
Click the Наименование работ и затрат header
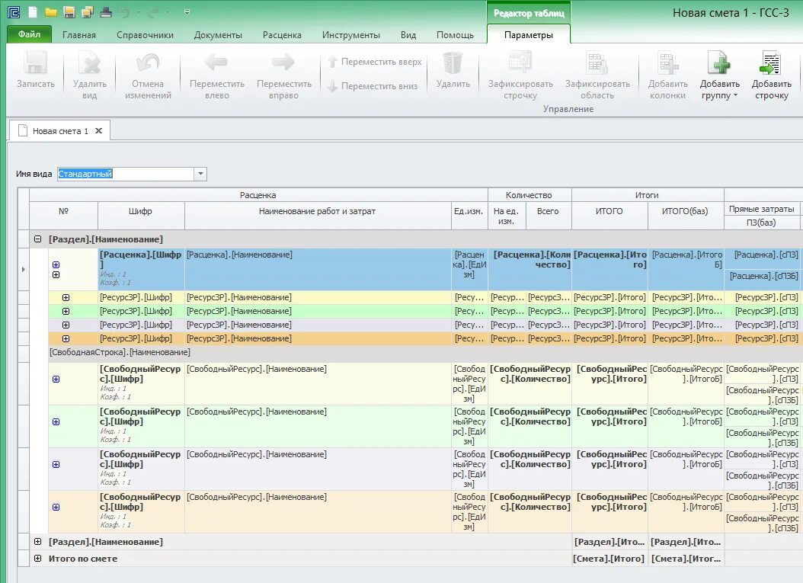318,215
